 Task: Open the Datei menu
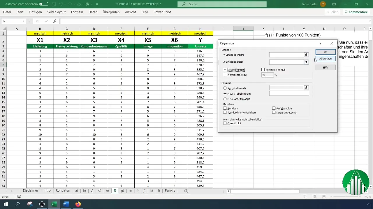coord(7,12)
